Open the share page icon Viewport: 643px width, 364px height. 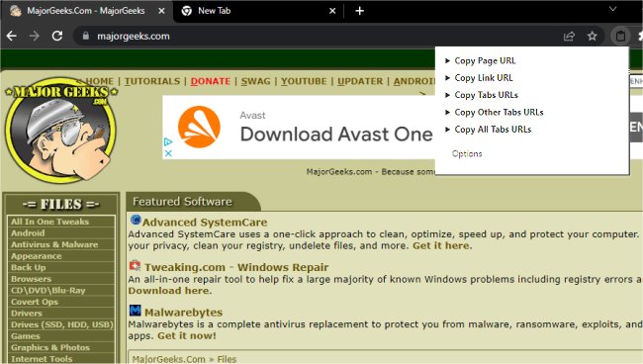tap(569, 37)
